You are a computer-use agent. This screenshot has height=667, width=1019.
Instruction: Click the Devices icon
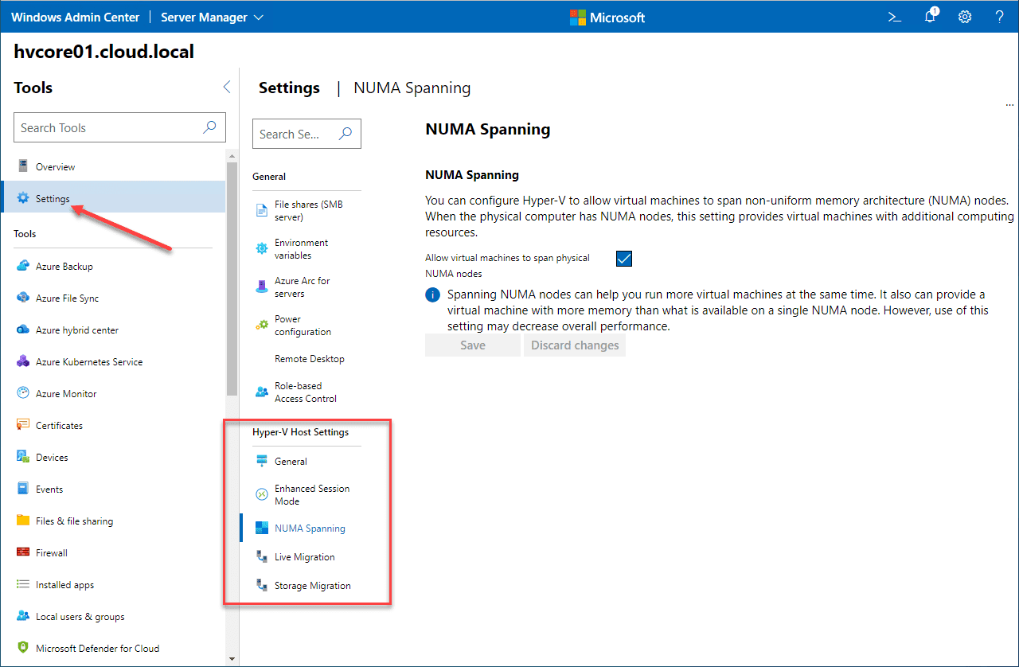point(23,457)
